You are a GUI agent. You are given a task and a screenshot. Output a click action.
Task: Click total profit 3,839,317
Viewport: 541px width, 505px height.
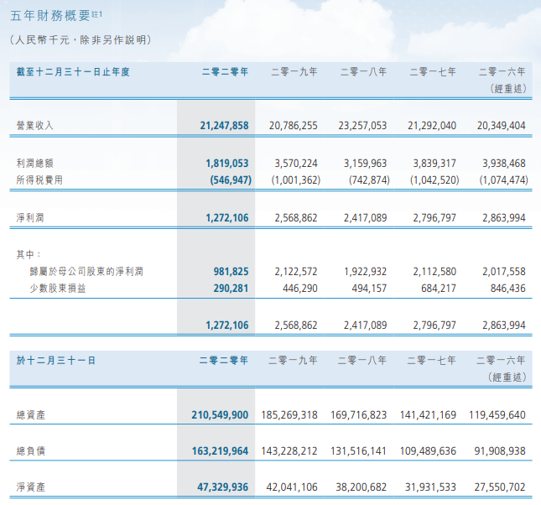click(434, 163)
